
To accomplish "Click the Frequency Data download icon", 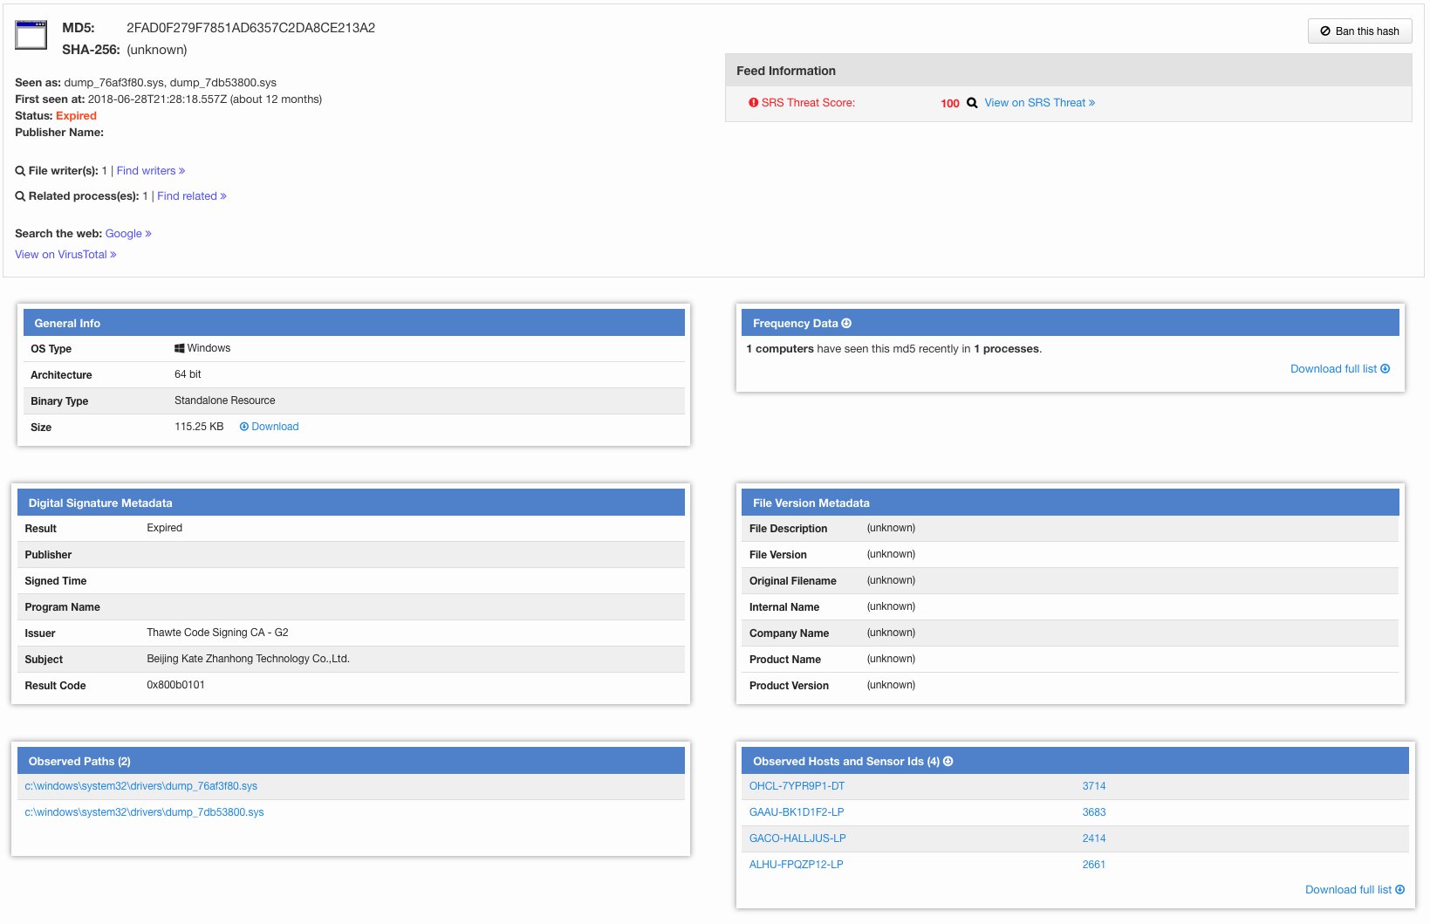I will click(x=846, y=324).
